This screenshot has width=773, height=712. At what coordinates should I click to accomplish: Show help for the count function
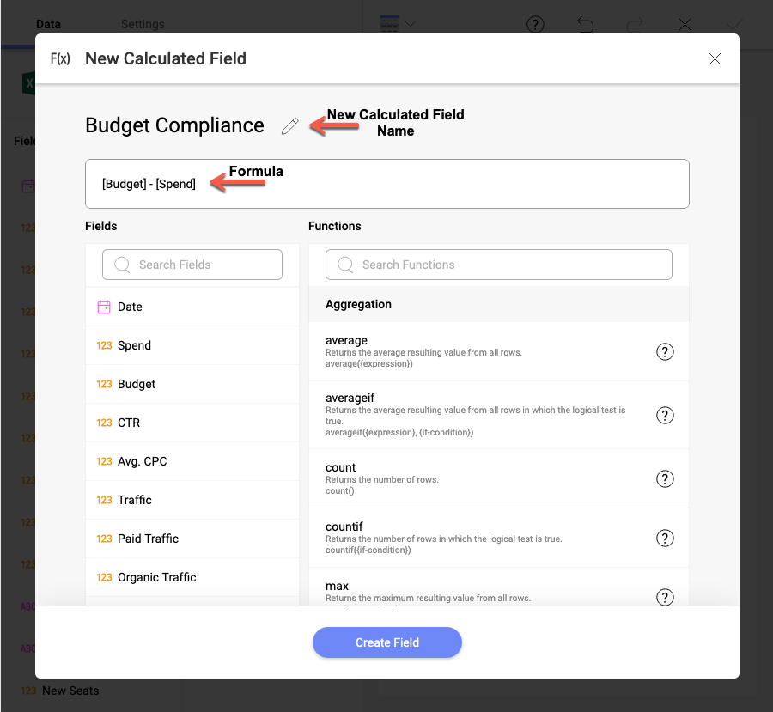point(665,478)
